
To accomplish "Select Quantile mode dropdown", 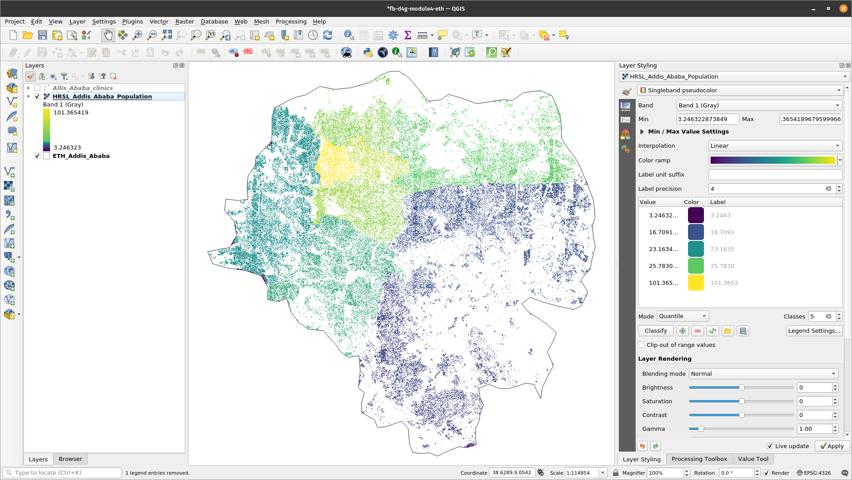I will 682,316.
